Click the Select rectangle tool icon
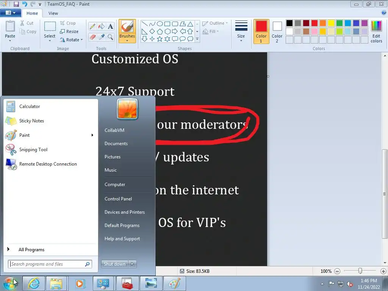The image size is (388, 291). pyautogui.click(x=50, y=27)
